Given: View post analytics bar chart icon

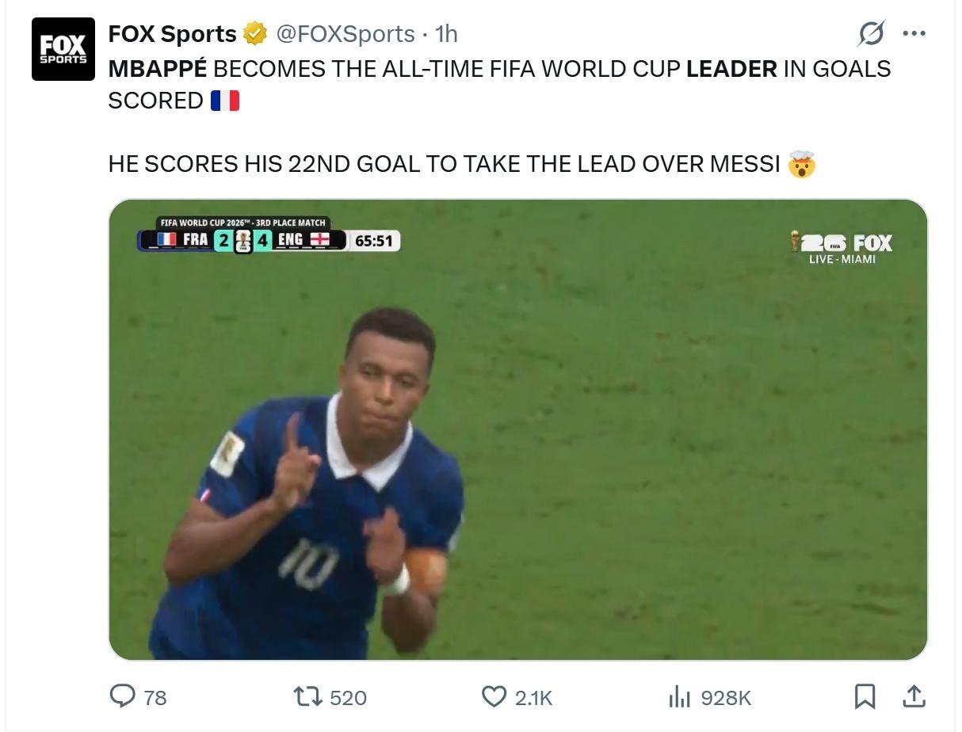Looking at the screenshot, I should [680, 697].
